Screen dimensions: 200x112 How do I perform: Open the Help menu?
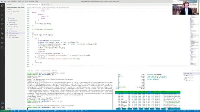[37, 2]
